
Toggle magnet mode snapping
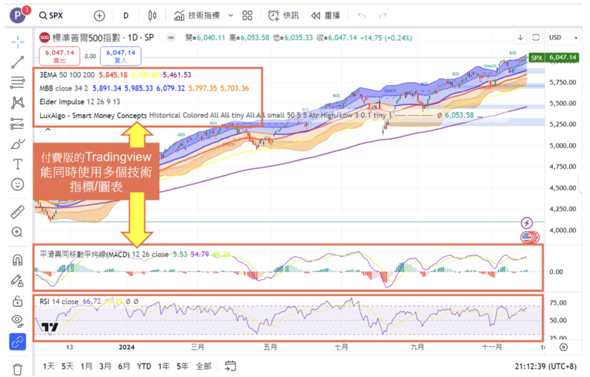pos(17,260)
